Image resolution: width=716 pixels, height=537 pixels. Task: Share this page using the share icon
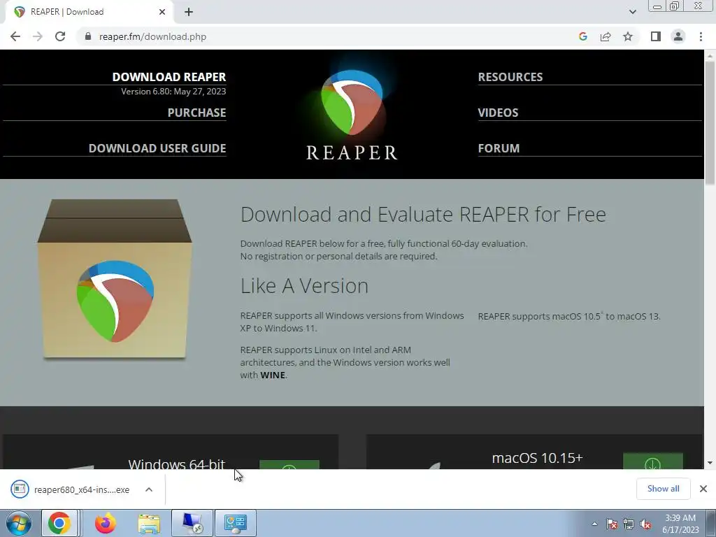(606, 36)
